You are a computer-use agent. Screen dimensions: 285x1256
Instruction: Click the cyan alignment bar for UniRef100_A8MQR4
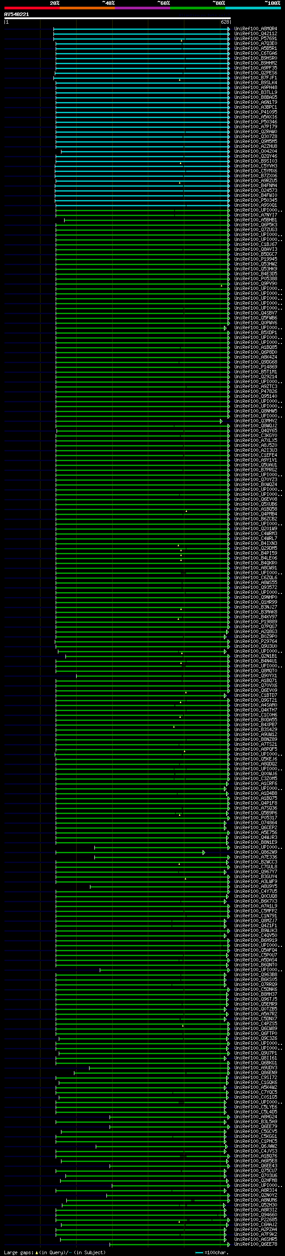pos(142,29)
